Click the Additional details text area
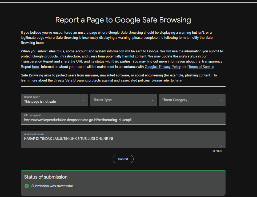Viewport: 257px width, 197px height. click(123, 140)
